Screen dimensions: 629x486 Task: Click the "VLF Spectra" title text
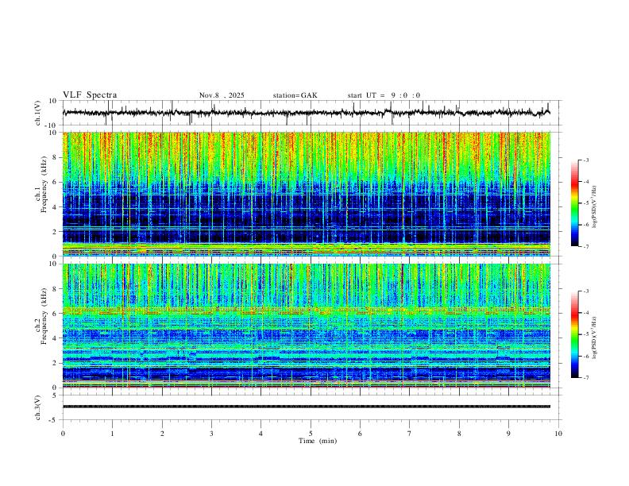tap(90, 95)
